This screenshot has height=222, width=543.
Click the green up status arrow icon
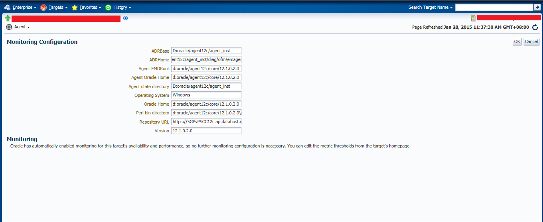(8, 18)
